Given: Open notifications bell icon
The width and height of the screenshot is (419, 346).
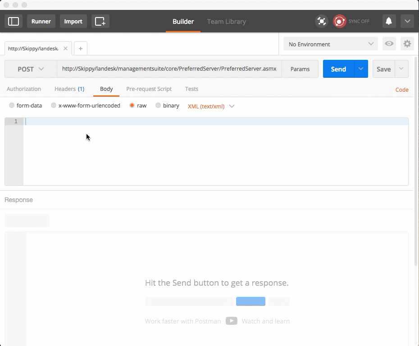Looking at the screenshot, I should pos(389,21).
